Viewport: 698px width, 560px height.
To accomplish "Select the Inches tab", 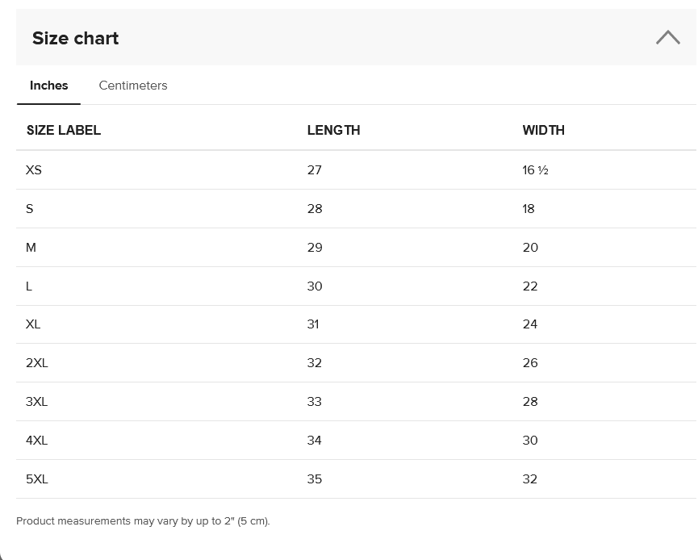I will (49, 86).
